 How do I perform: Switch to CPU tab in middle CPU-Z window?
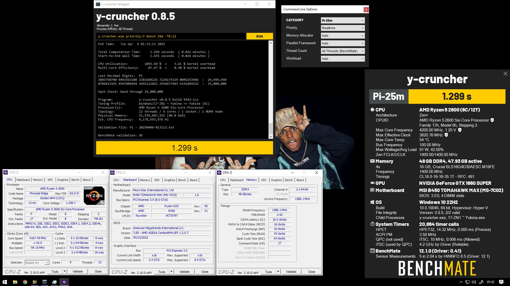(x=116, y=180)
